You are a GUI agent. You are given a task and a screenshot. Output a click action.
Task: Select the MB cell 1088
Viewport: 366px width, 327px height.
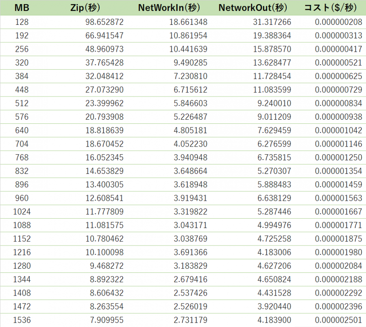(22, 225)
